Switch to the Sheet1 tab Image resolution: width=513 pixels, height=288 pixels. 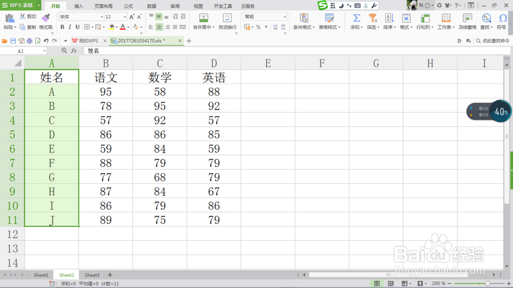pos(41,275)
